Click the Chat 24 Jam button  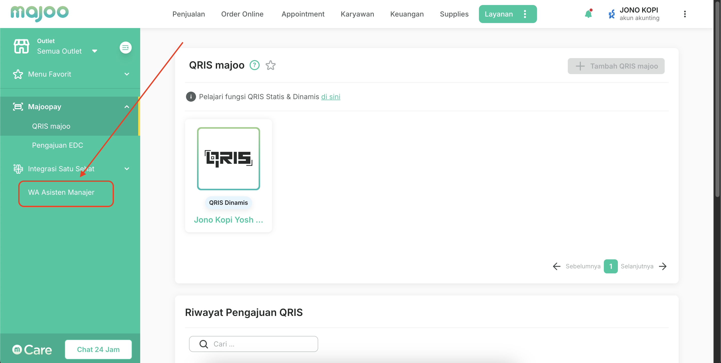click(98, 349)
